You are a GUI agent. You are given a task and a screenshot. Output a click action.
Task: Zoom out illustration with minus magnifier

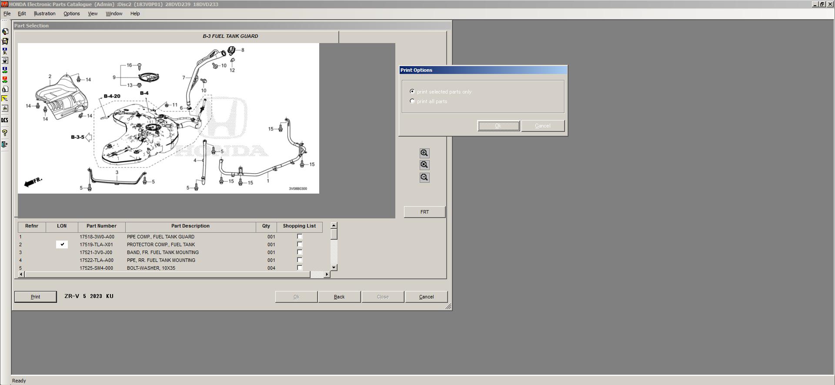(x=424, y=177)
